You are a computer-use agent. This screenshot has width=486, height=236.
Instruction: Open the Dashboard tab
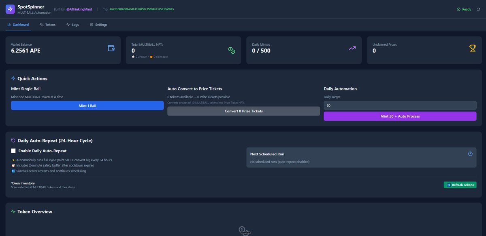click(x=18, y=25)
